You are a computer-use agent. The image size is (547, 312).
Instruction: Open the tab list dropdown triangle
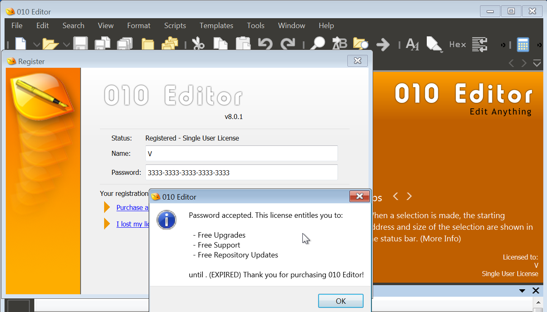point(537,63)
